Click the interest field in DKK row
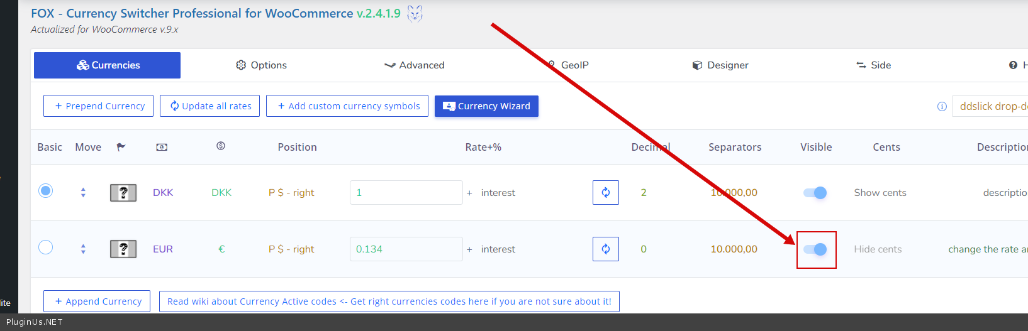1028x331 pixels. pyautogui.click(x=498, y=193)
